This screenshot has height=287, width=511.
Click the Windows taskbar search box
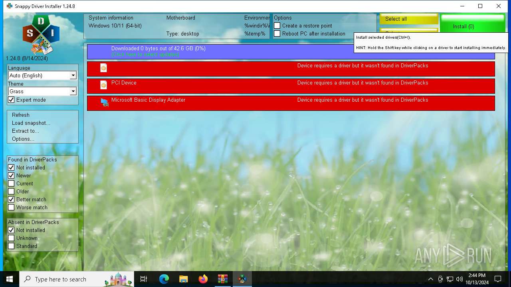pos(77,279)
